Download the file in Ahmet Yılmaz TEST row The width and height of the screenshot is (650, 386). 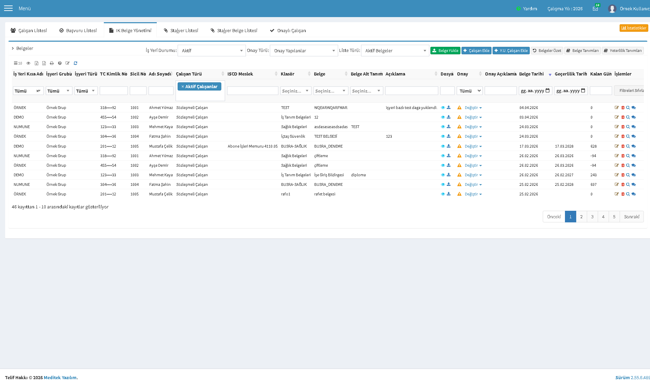click(448, 108)
